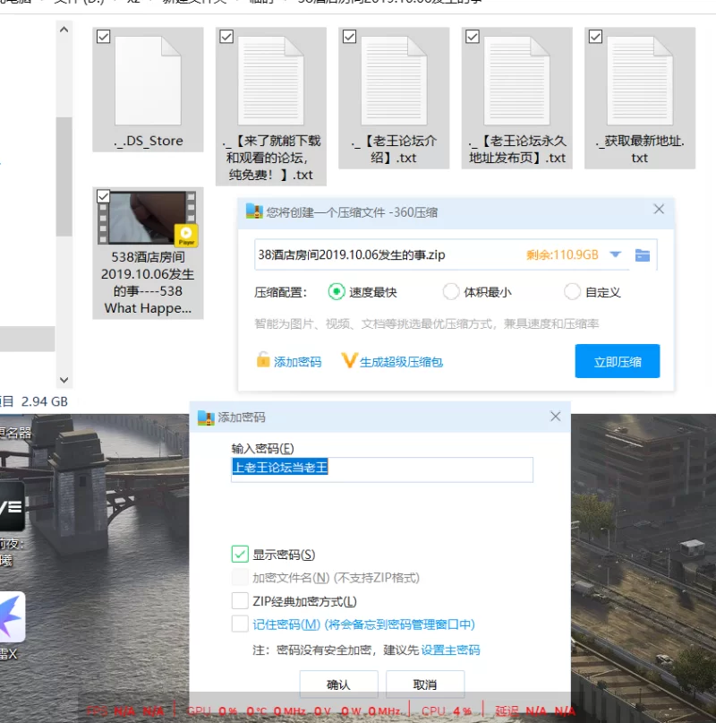
Task: Uncheck checkbox of ._【老王论坛介绍】.txt
Action: tap(349, 37)
